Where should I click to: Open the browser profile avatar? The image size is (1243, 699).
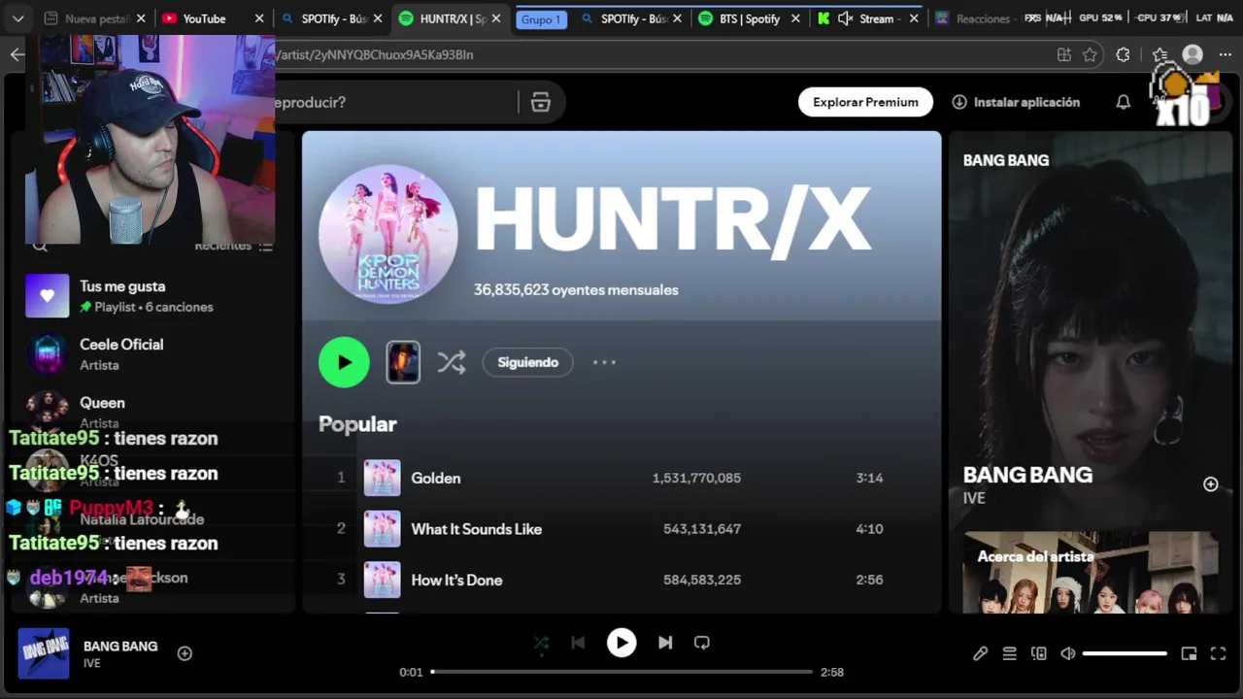[1193, 55]
